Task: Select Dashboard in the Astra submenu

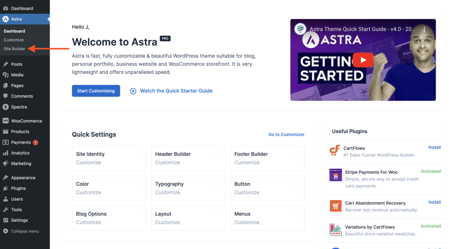Action: (14, 31)
